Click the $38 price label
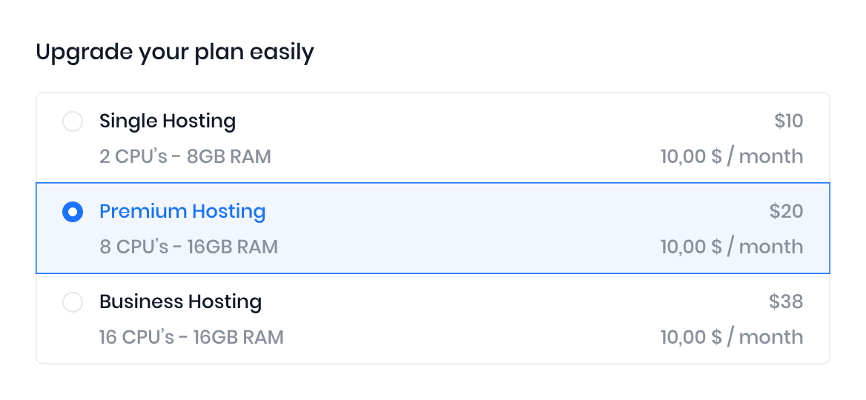This screenshot has height=400, width=866. (786, 301)
